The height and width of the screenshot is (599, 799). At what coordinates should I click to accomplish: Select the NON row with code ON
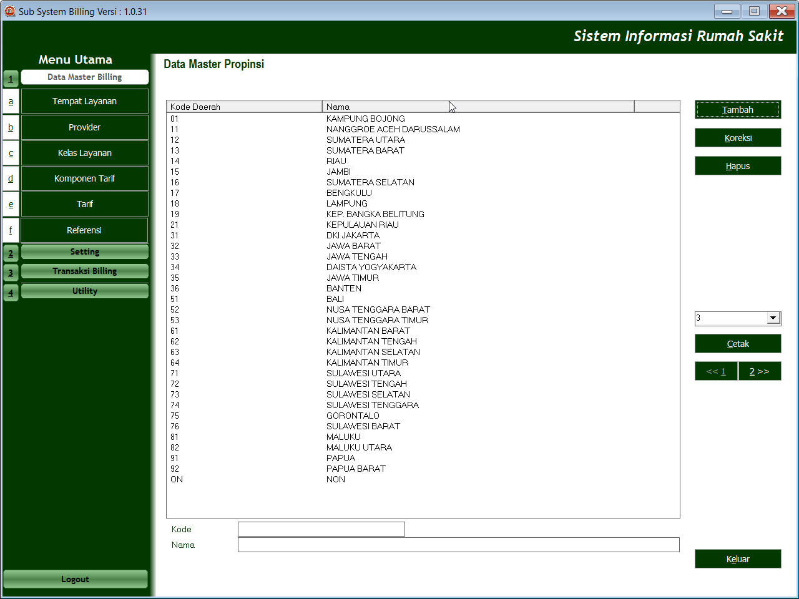(423, 479)
